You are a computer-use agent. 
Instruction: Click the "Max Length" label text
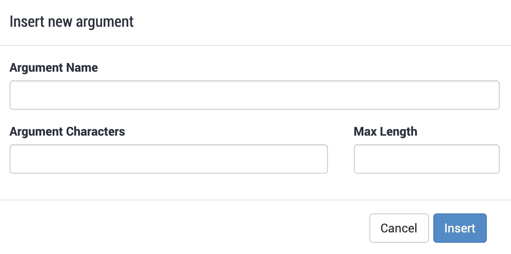point(385,131)
